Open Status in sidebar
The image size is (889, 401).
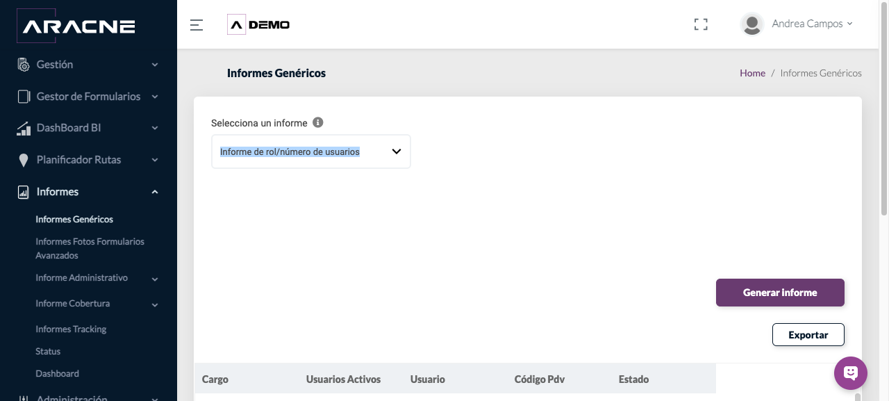(x=48, y=351)
